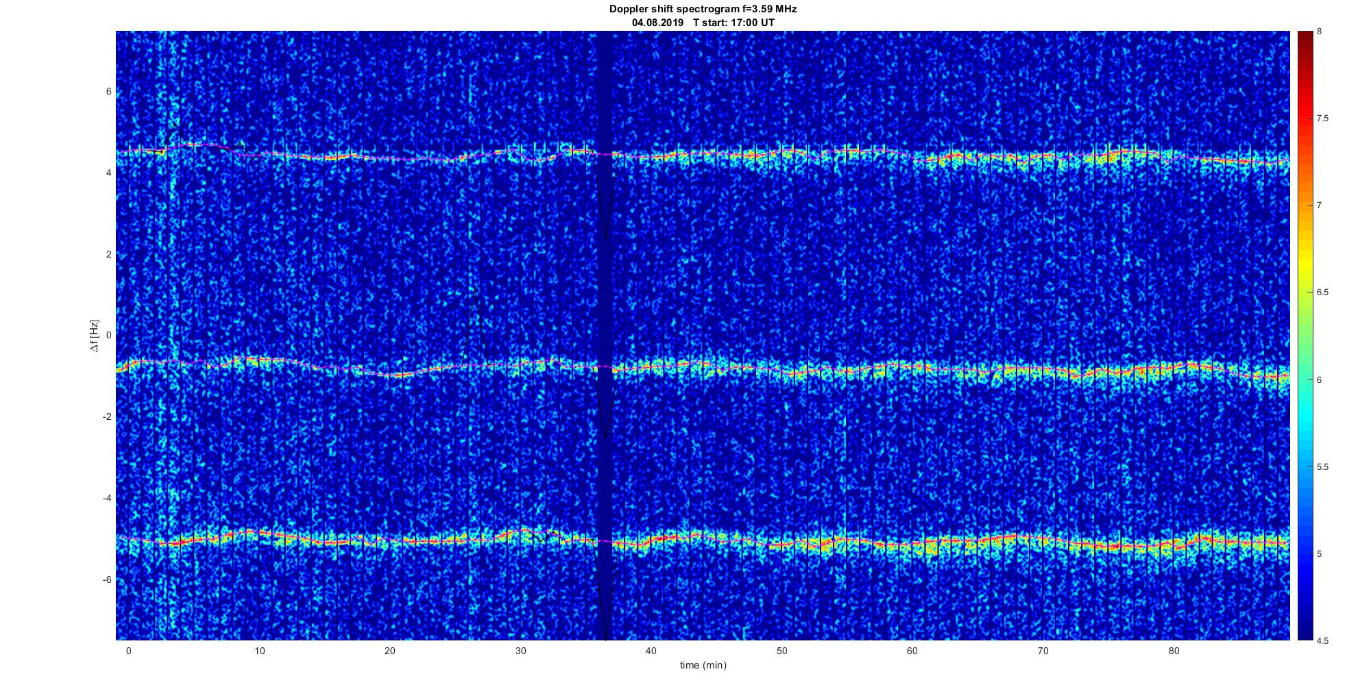
Task: Click the x-axis tick label '80'
Action: 1174,651
